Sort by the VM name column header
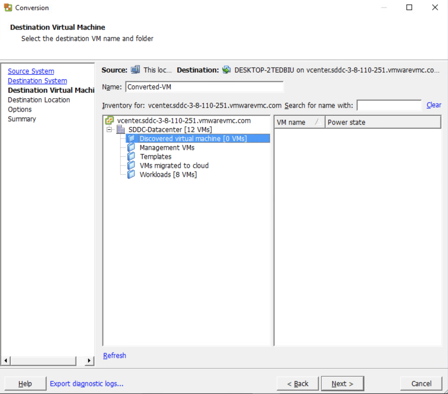448x394 pixels. click(x=300, y=122)
